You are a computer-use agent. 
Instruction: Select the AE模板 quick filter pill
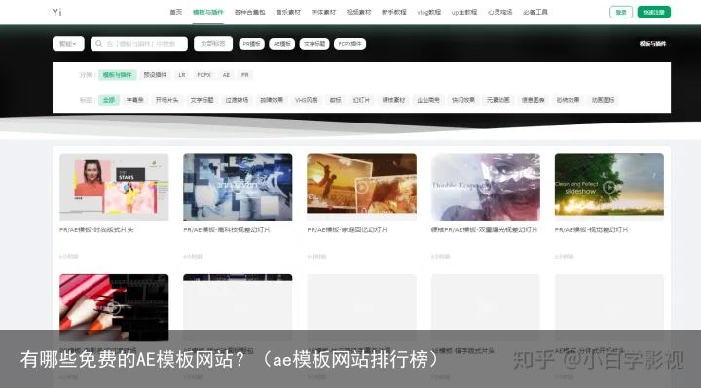282,44
